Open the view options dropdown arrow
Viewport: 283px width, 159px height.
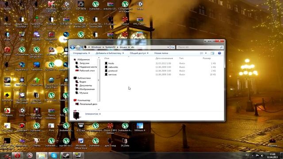[x=206, y=53]
